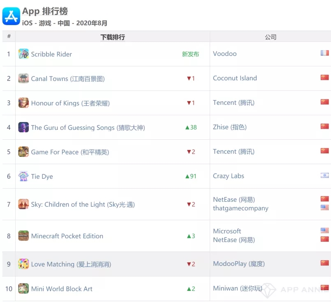Click the # rank column header
Viewport: 331px width, 302px height.
(x=9, y=36)
